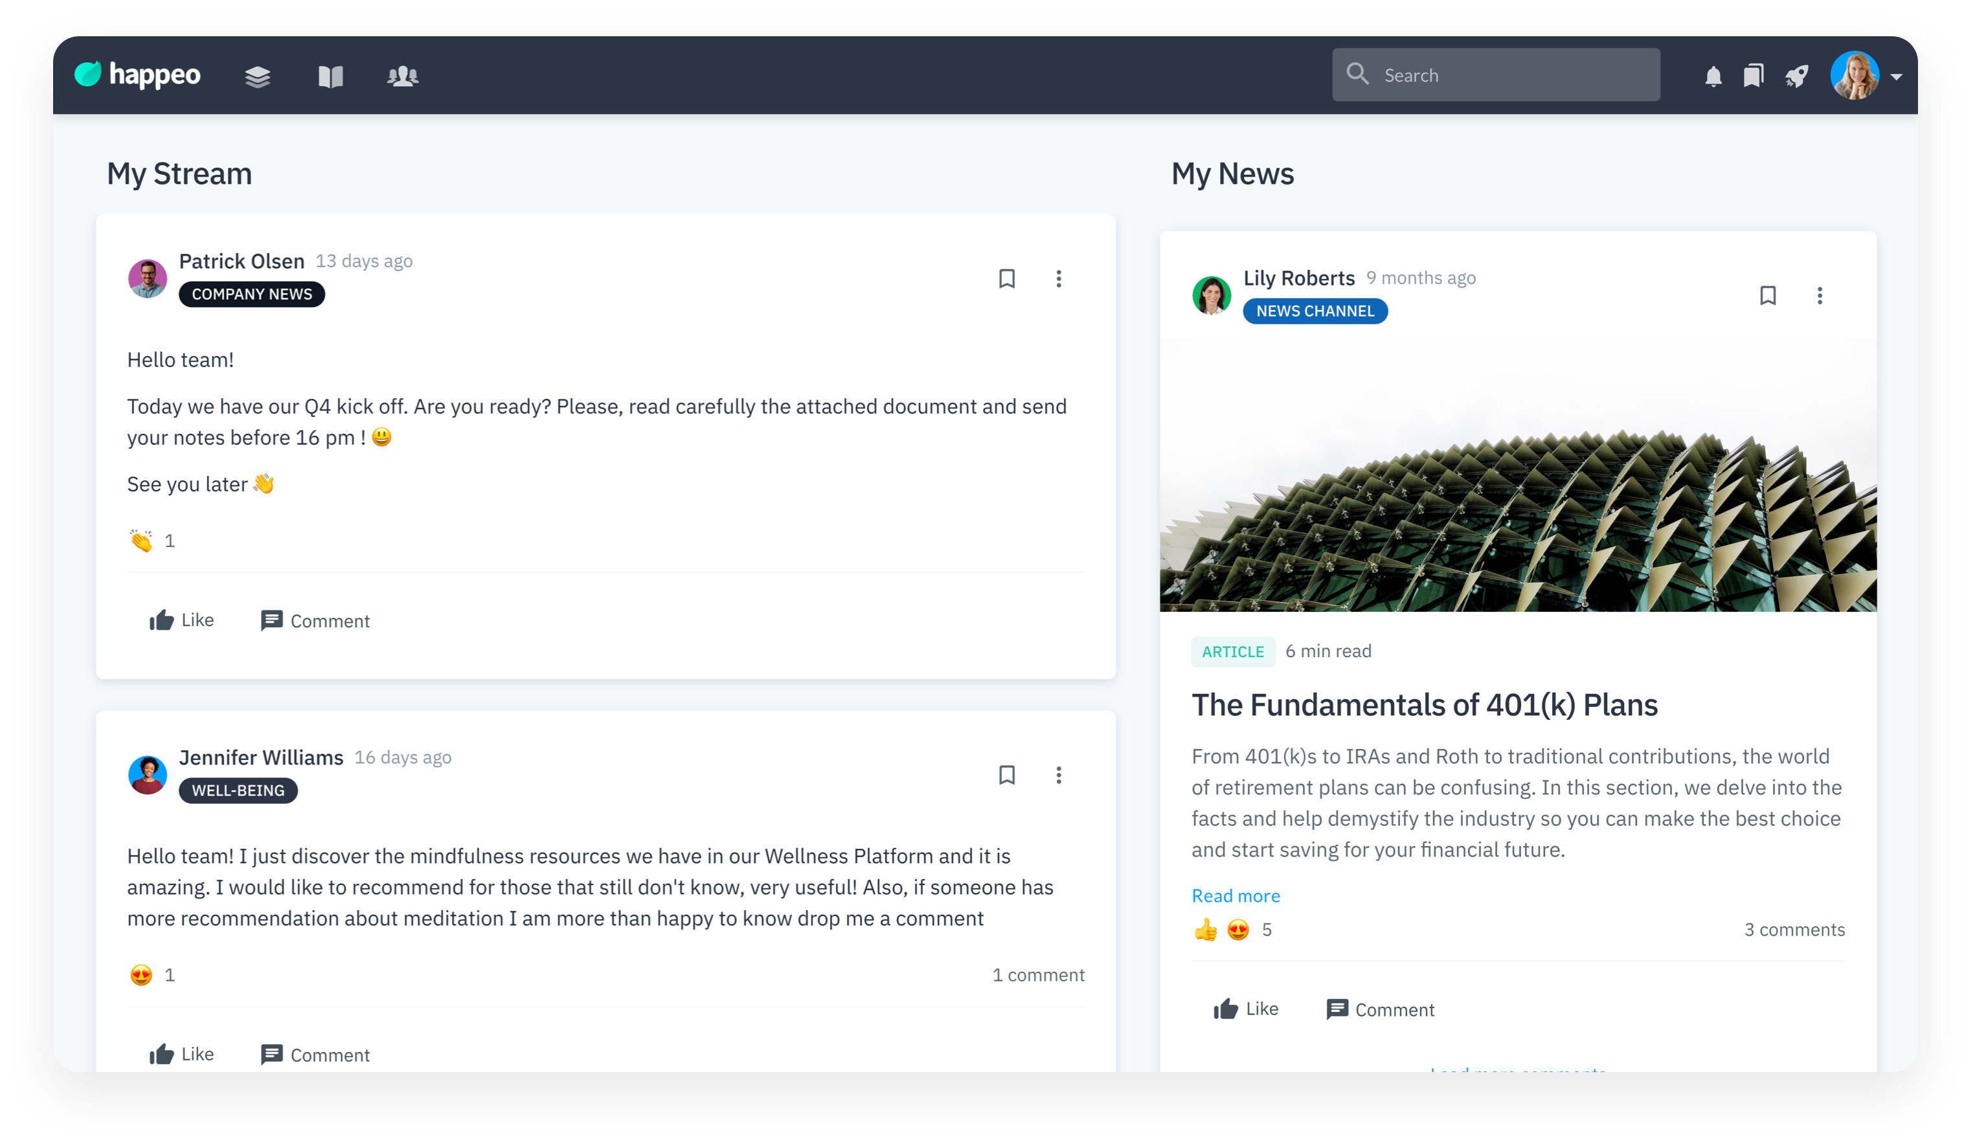Open the Pages book icon in navbar
Image resolution: width=1975 pixels, height=1142 pixels.
(331, 76)
